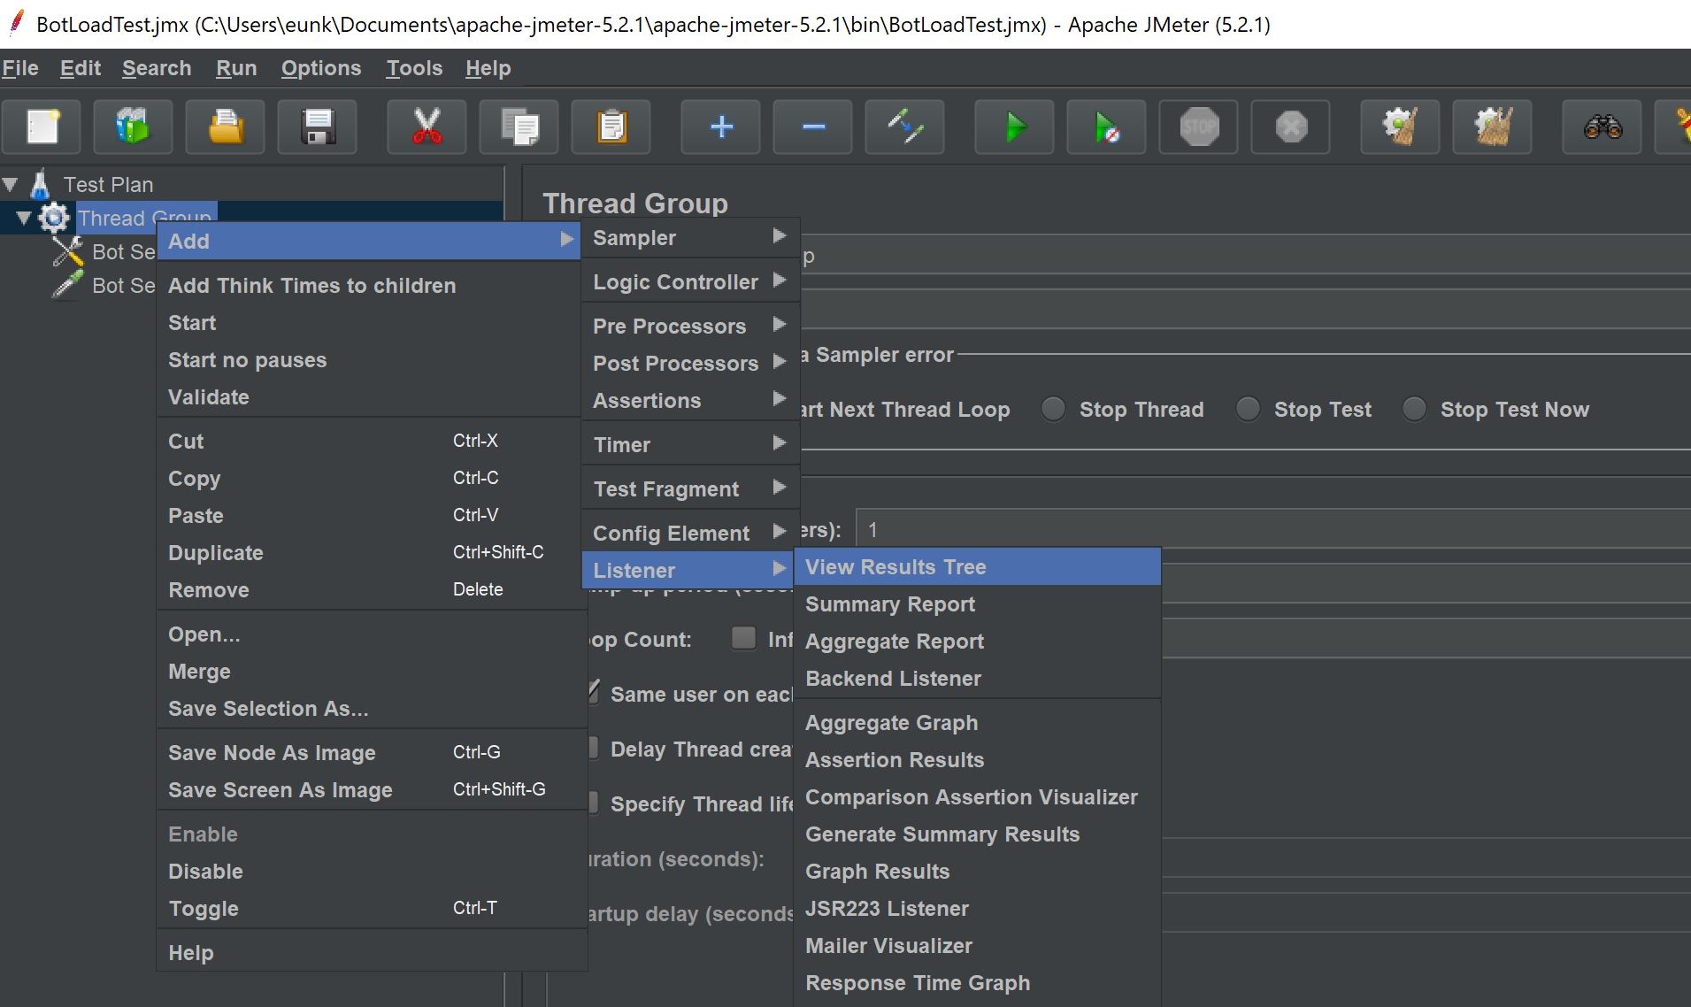Click the Search binoculars icon
This screenshot has height=1007, width=1691.
point(1603,127)
